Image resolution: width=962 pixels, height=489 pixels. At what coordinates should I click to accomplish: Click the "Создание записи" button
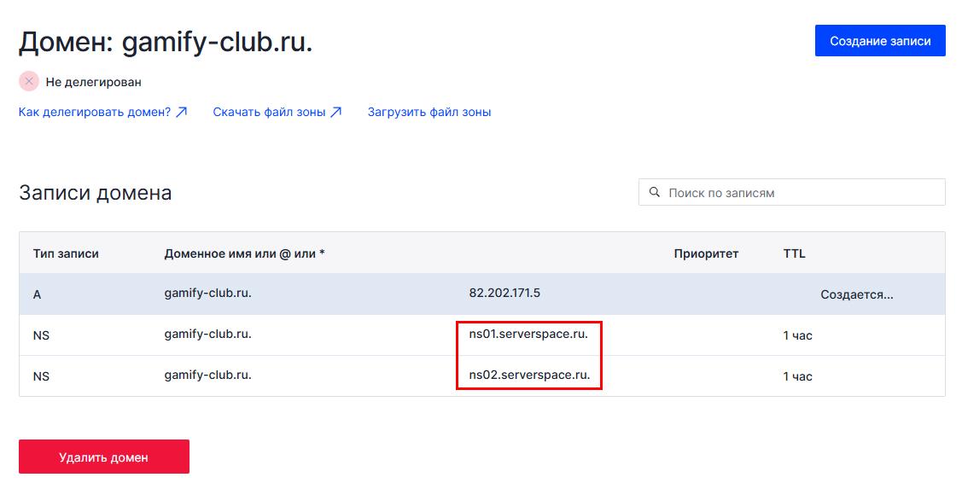(880, 41)
